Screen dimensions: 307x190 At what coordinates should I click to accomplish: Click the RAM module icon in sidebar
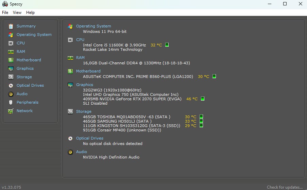(x=11, y=52)
